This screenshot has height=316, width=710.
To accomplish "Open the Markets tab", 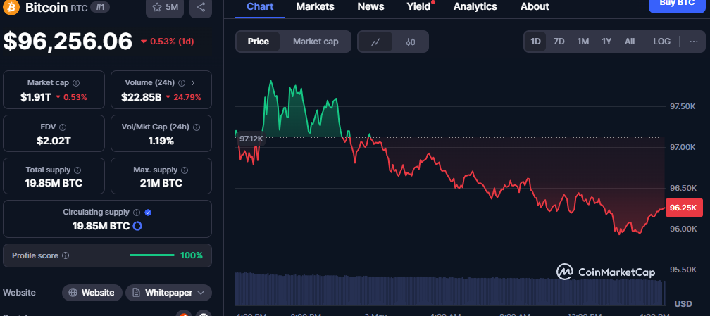I will [x=315, y=6].
